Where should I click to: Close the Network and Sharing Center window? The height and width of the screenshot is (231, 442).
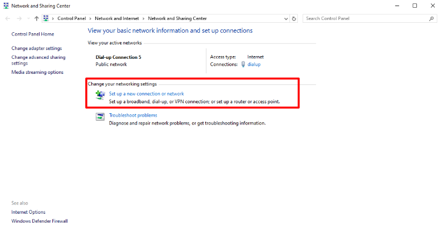coord(433,6)
